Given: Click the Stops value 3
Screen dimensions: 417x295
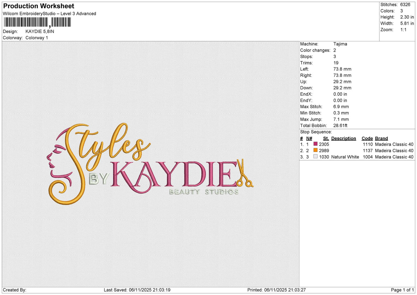Looking at the screenshot, I should pos(335,56).
